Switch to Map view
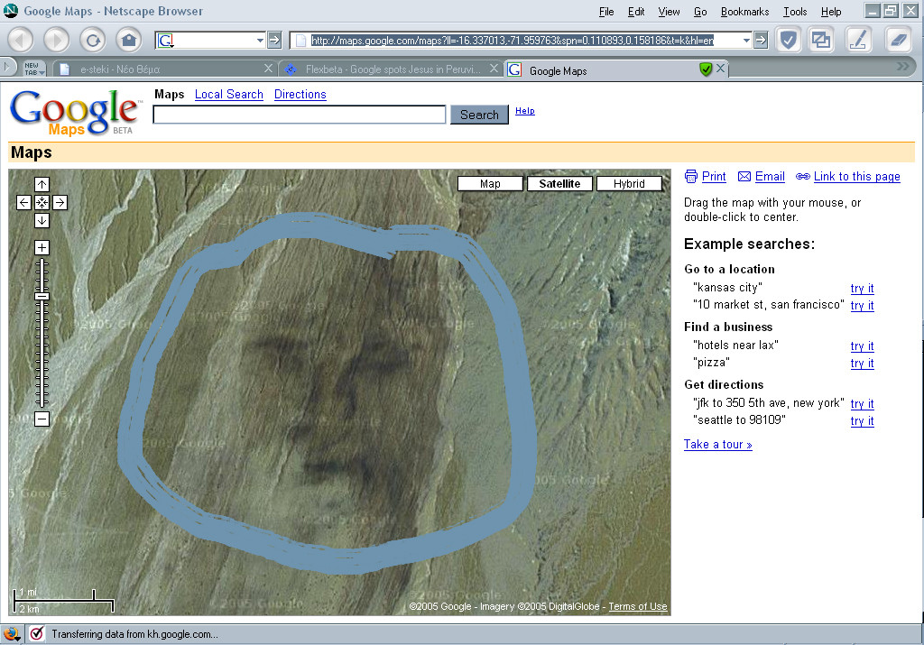The height and width of the screenshot is (645, 924). (490, 184)
